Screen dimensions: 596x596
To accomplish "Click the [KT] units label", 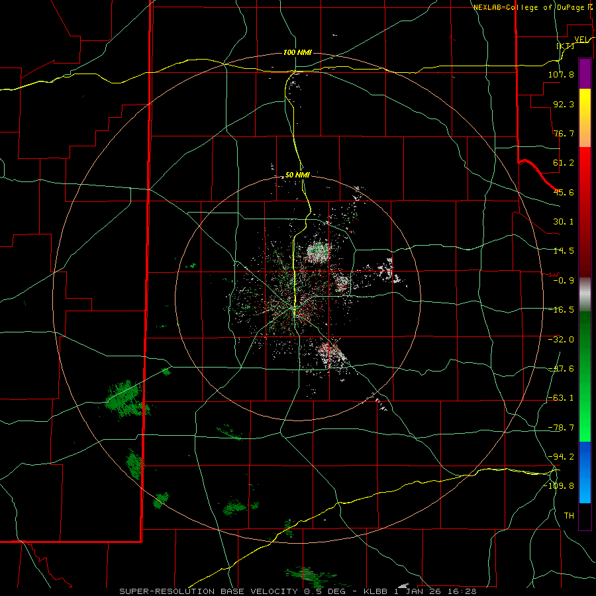I will click(x=566, y=46).
